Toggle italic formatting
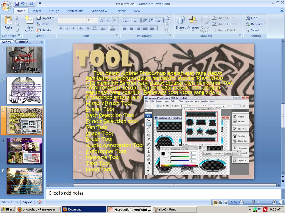Screen dimensions: 285x213 pyautogui.click(x=67, y=28)
